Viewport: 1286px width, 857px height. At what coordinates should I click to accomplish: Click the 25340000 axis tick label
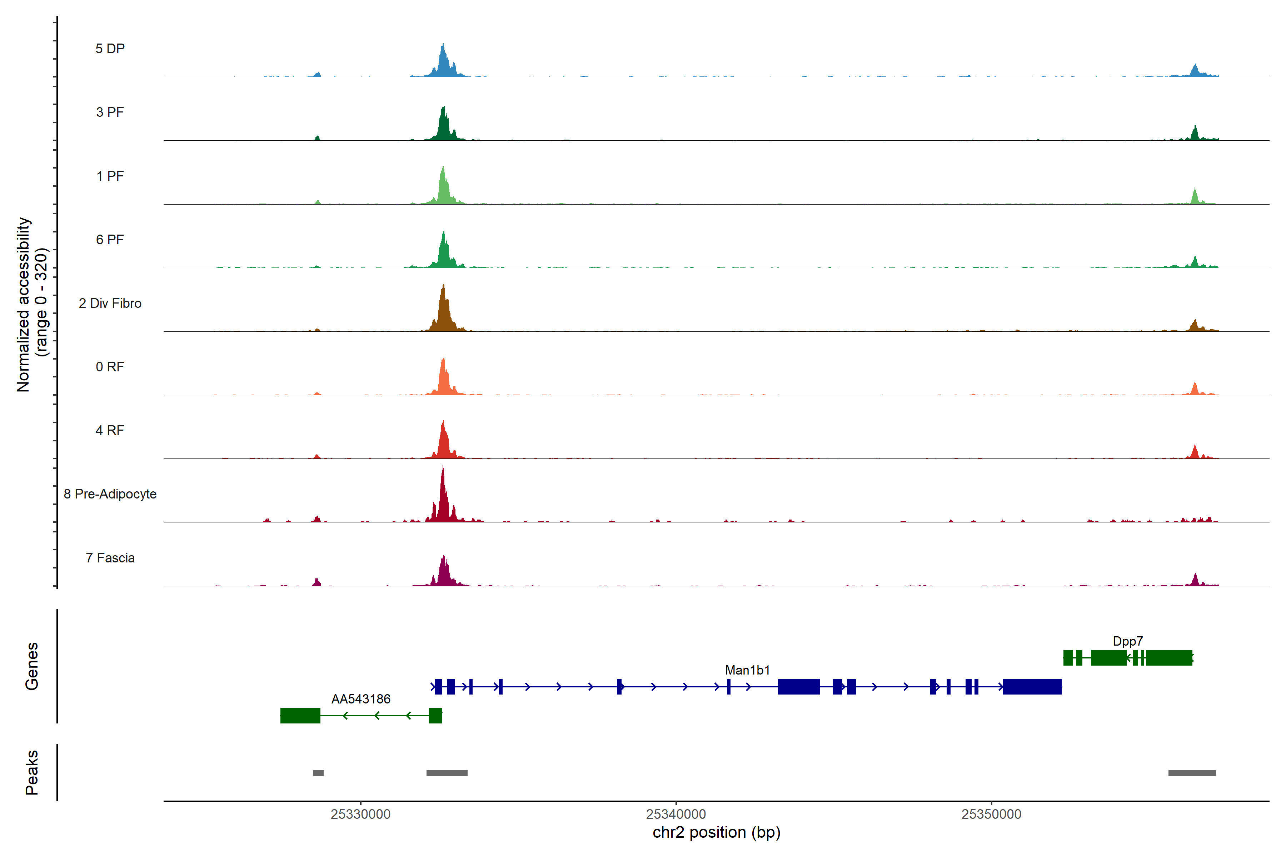[676, 815]
